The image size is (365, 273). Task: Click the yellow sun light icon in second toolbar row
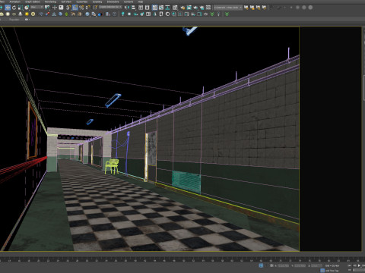[27, 14]
